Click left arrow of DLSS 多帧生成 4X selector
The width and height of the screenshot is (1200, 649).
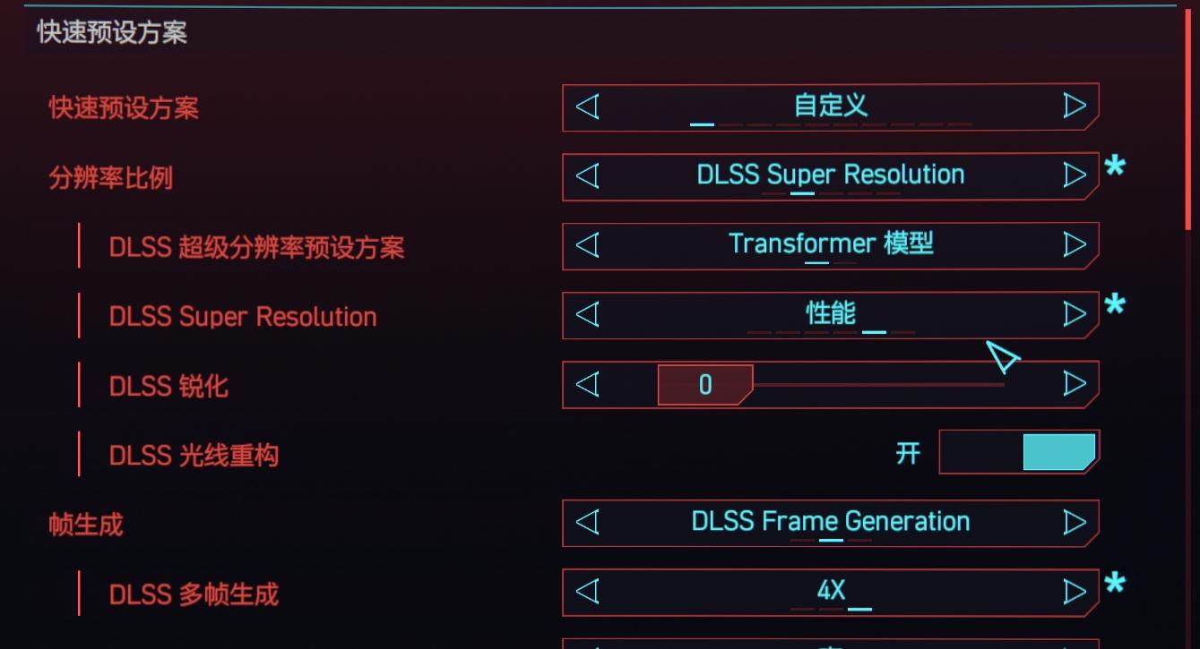[587, 592]
